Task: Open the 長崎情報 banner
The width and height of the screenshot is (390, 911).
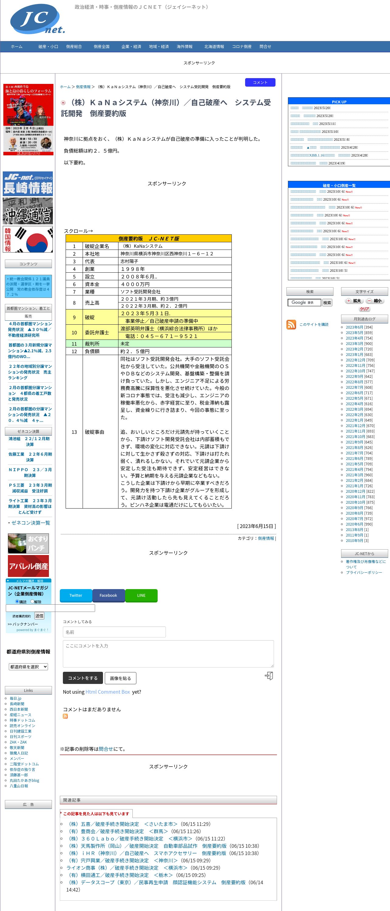Action: point(28,184)
